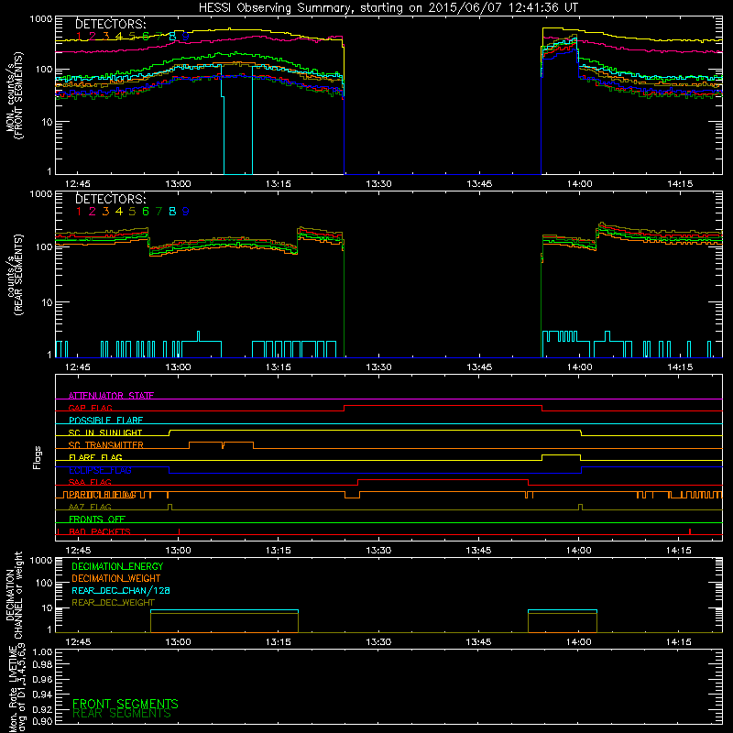Click the FRONTS OFF flag label

click(x=97, y=520)
